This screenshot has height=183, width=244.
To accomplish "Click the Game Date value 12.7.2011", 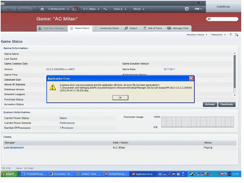I will pyautogui.click(x=169, y=69).
